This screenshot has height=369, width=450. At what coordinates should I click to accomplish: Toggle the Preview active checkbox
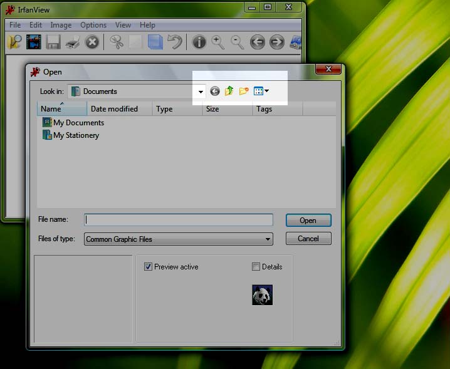click(x=149, y=267)
